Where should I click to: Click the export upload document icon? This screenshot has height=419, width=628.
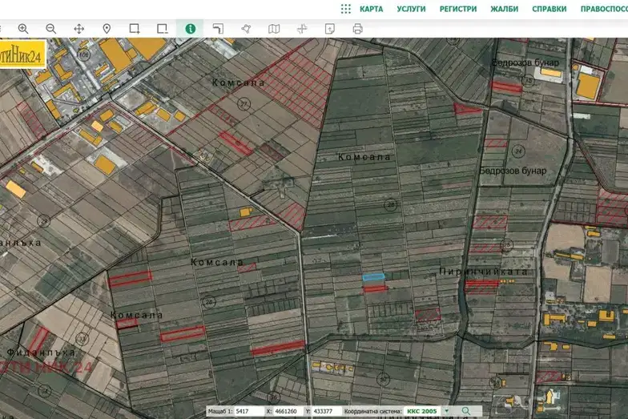(330, 29)
